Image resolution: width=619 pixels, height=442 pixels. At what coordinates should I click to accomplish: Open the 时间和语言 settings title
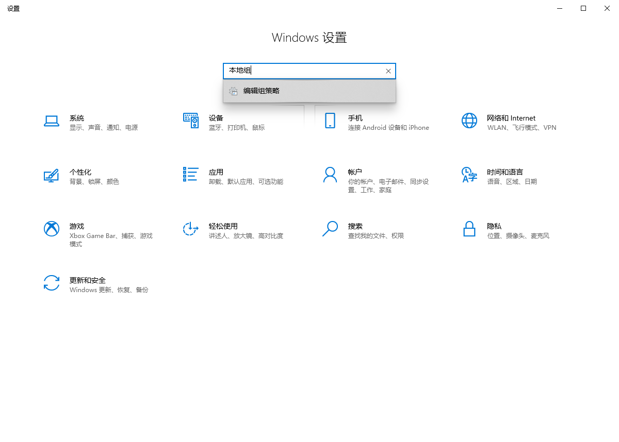point(506,172)
